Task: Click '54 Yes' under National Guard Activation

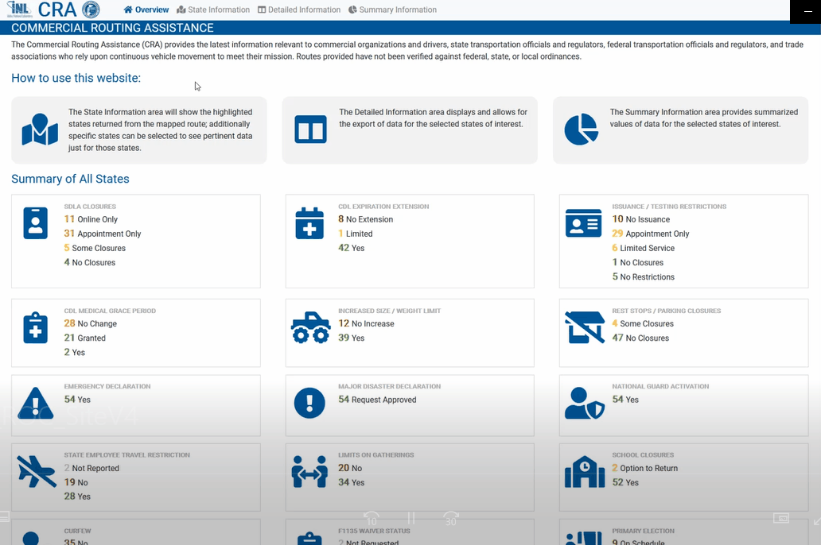Action: tap(626, 400)
